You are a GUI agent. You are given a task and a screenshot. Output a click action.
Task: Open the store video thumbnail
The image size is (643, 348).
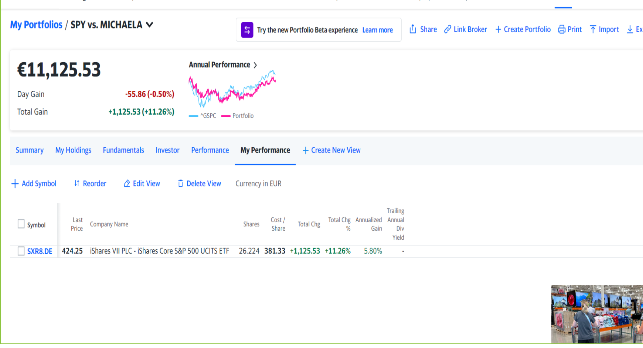[x=597, y=314]
